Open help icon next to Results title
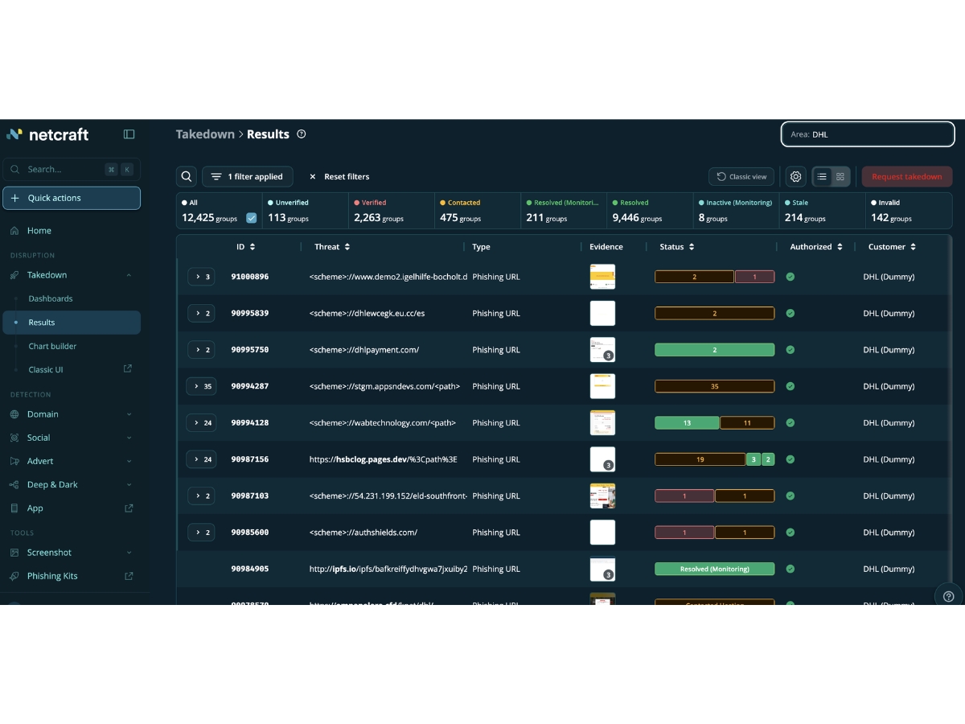This screenshot has height=724, width=965. 302,134
